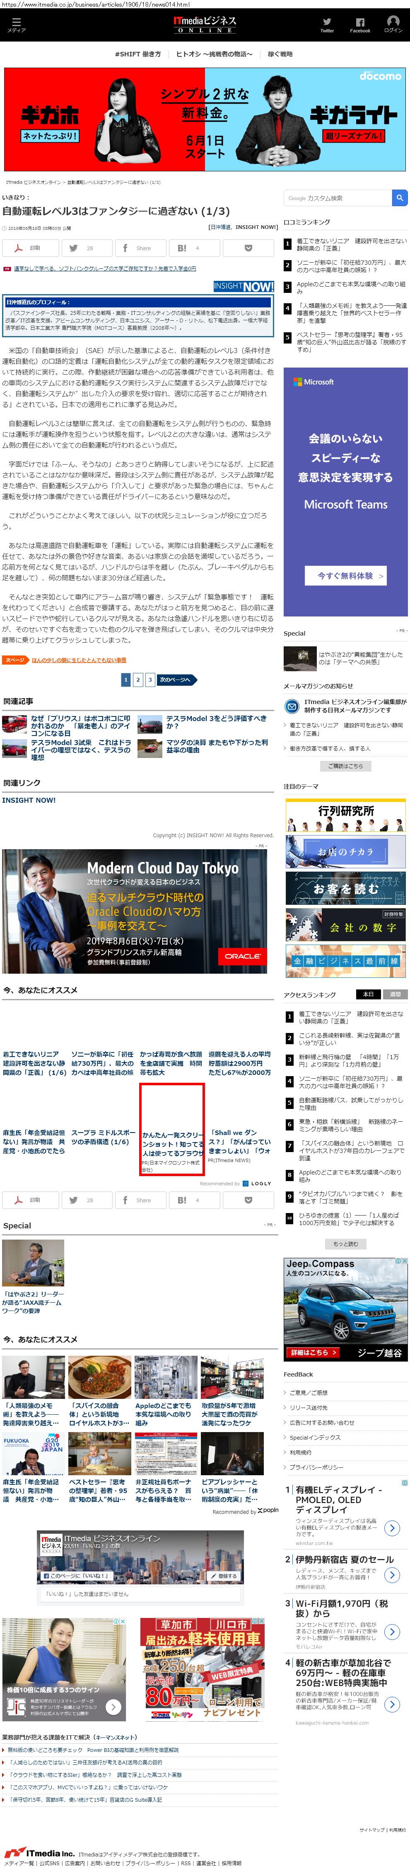
Task: Click the 次のページへ button
Action: 176,680
